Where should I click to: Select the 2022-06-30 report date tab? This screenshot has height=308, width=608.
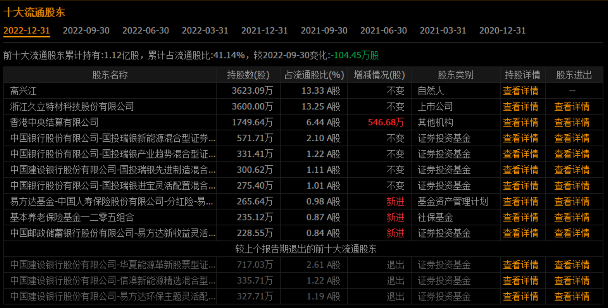146,30
